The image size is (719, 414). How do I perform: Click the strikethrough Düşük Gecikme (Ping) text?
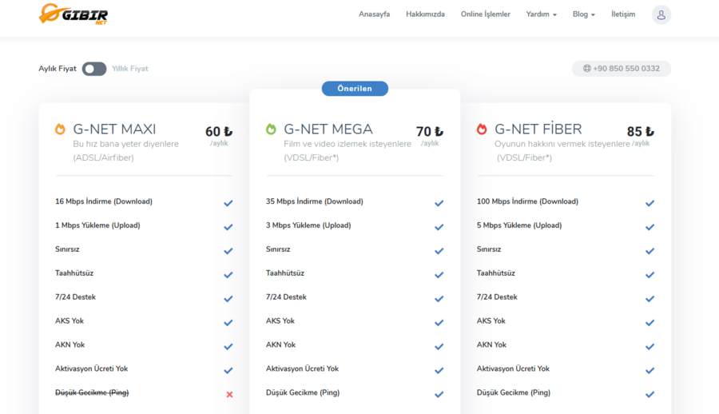tap(92, 392)
